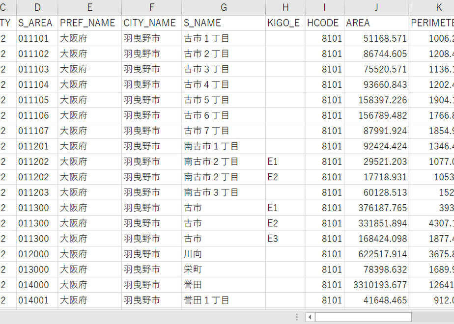The width and height of the screenshot is (454, 324).
Task: Select cell with S_AREA 012000
Action: (37, 254)
